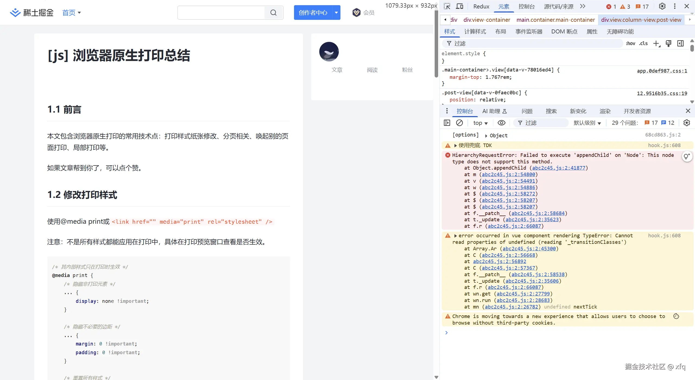Click the 创作者中心 button
The width and height of the screenshot is (695, 380).
[313, 13]
